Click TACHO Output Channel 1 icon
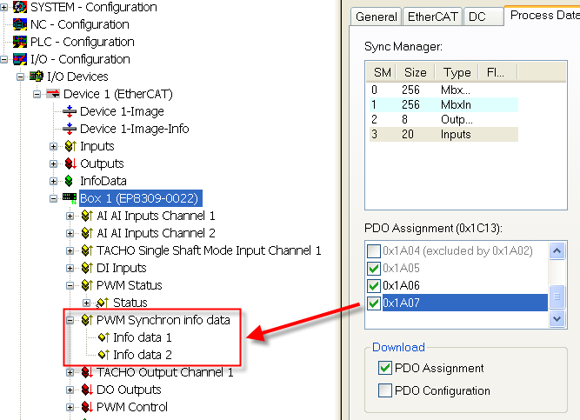Viewport: 580px width, 420px height. point(87,372)
